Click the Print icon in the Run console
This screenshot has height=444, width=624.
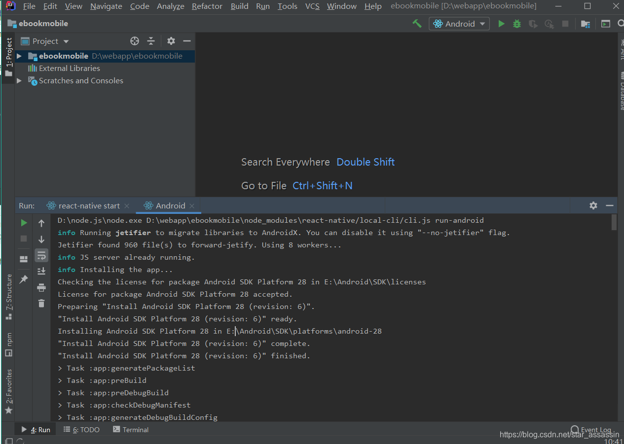(x=41, y=287)
